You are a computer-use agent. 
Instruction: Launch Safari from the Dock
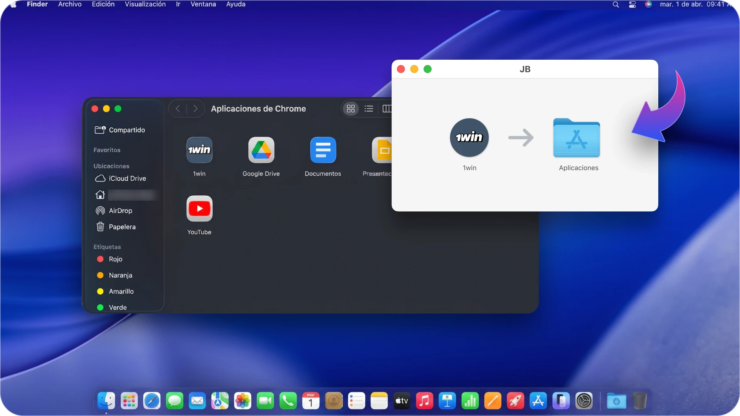click(152, 401)
